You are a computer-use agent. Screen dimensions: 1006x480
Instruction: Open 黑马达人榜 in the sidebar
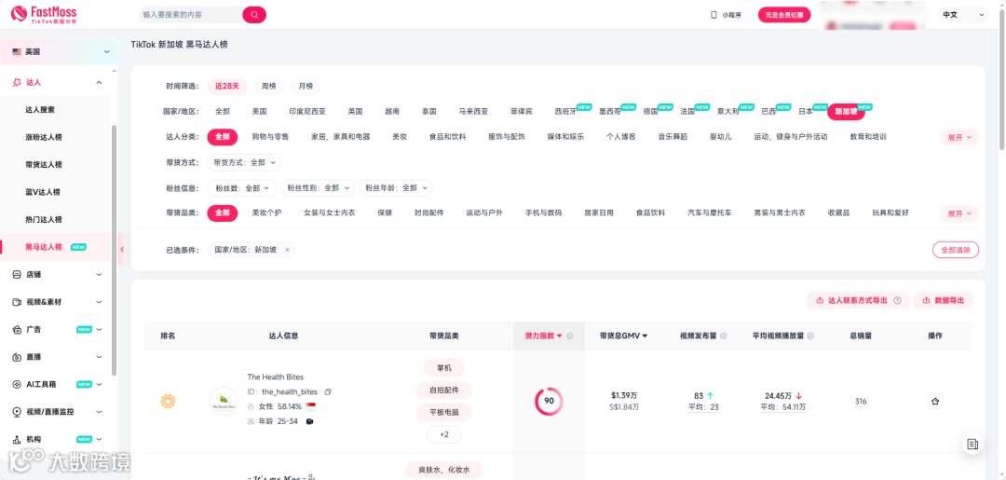[x=44, y=247]
